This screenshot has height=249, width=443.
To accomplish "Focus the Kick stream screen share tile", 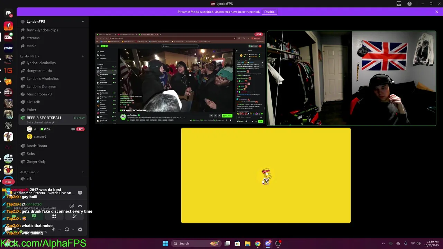I will click(x=180, y=78).
